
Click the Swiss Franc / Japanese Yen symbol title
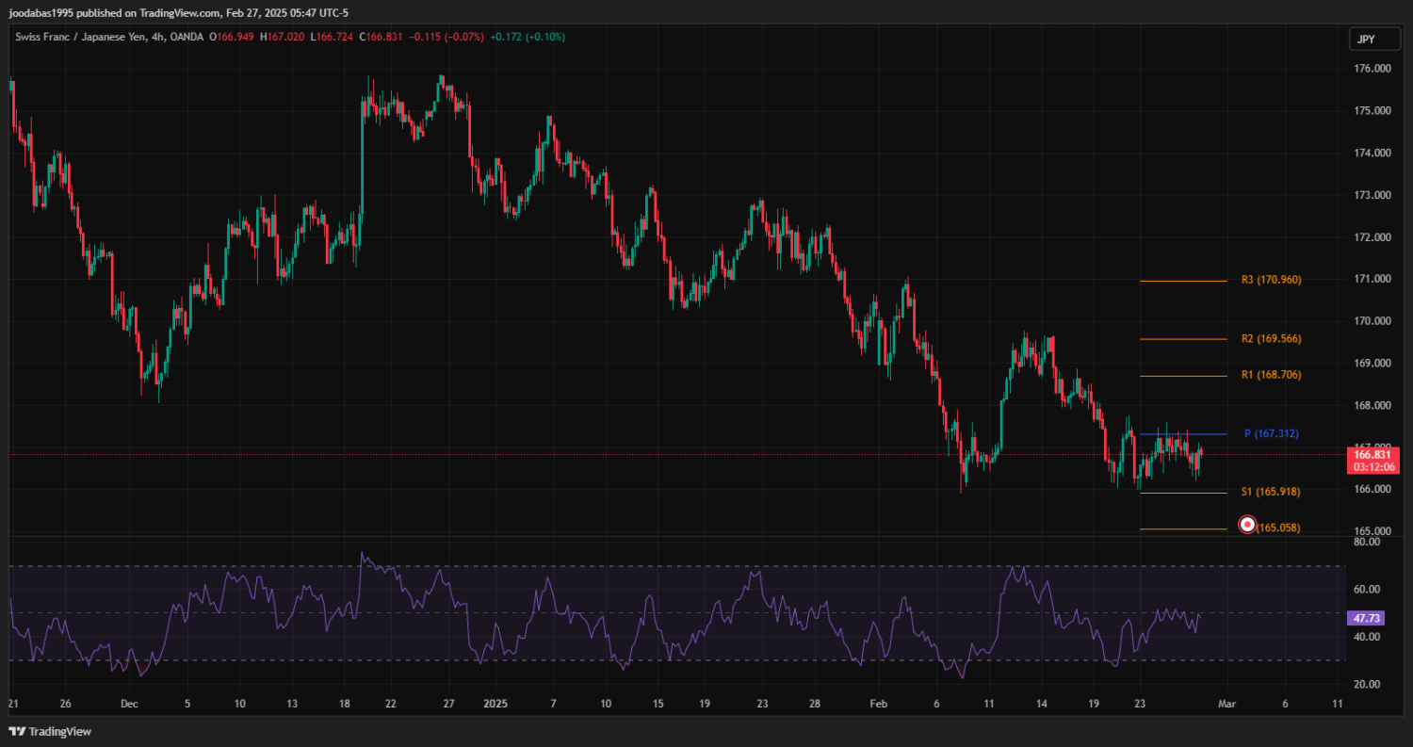tap(80, 37)
